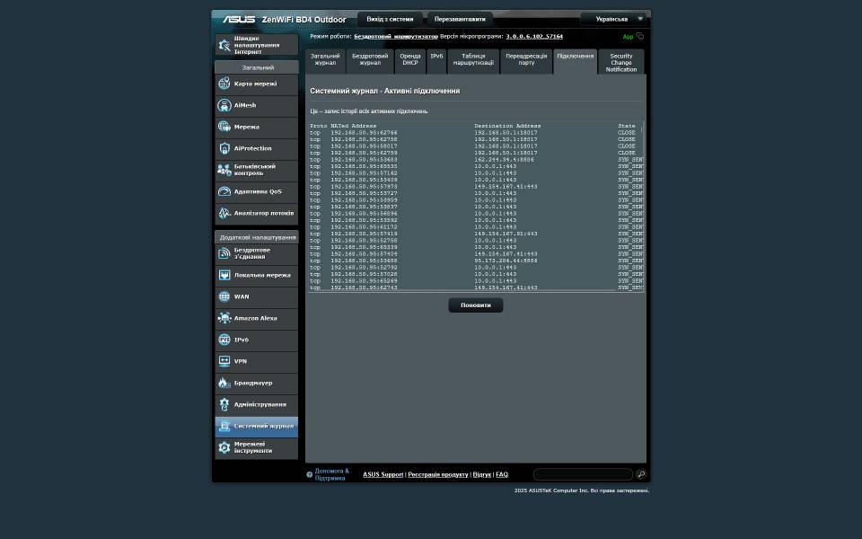This screenshot has height=539, width=862.
Task: Click the search magnifier icon in footer
Action: pos(641,474)
